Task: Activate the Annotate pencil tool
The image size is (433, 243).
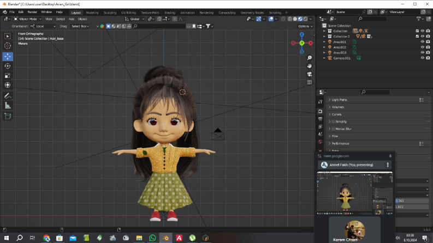Action: click(x=8, y=96)
